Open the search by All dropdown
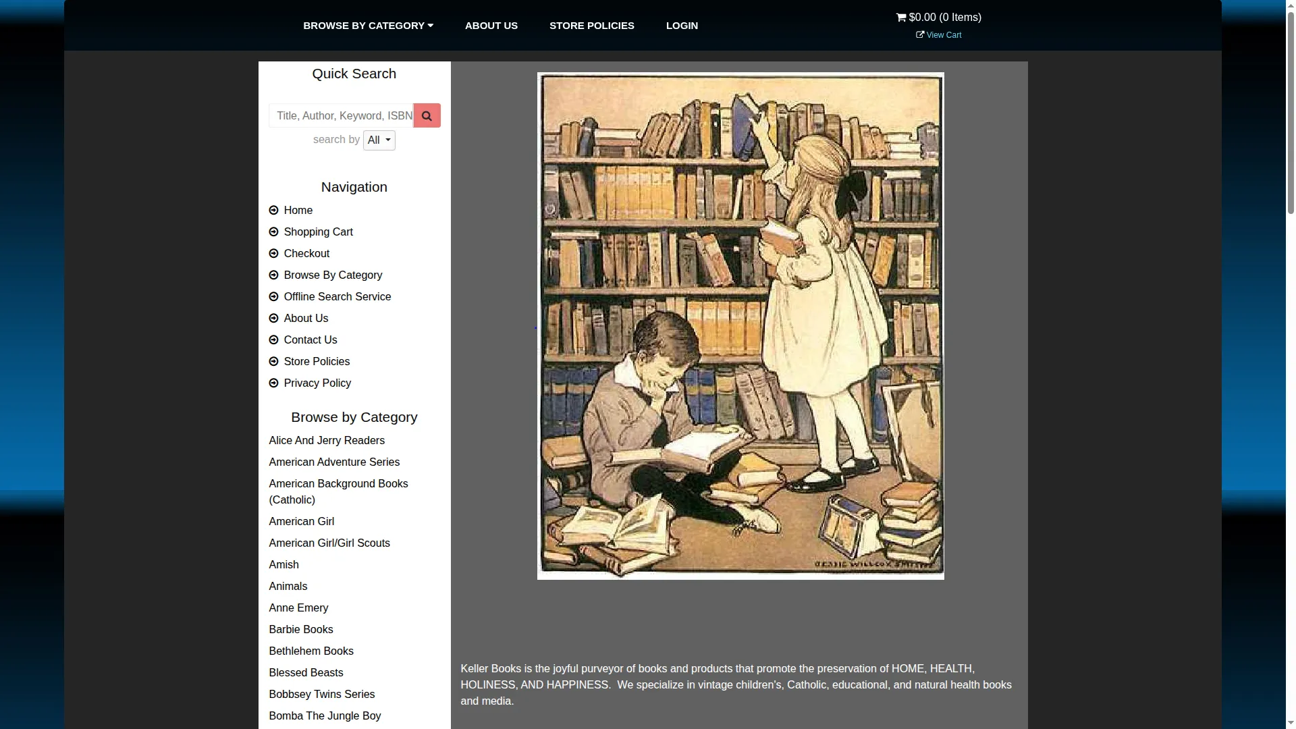The width and height of the screenshot is (1296, 729). click(x=379, y=140)
